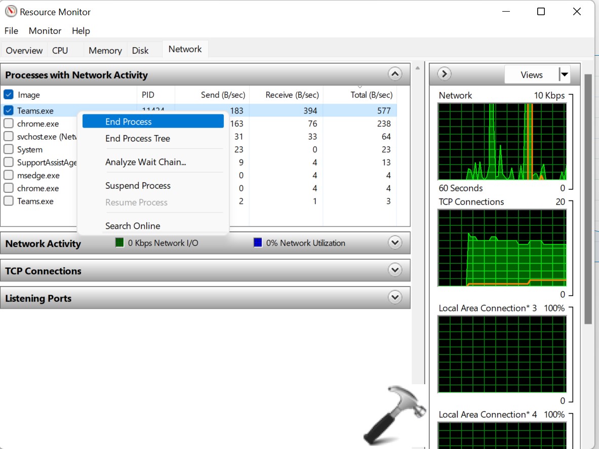Image resolution: width=599 pixels, height=449 pixels.
Task: Click the green Network I/O legend square
Action: point(119,242)
